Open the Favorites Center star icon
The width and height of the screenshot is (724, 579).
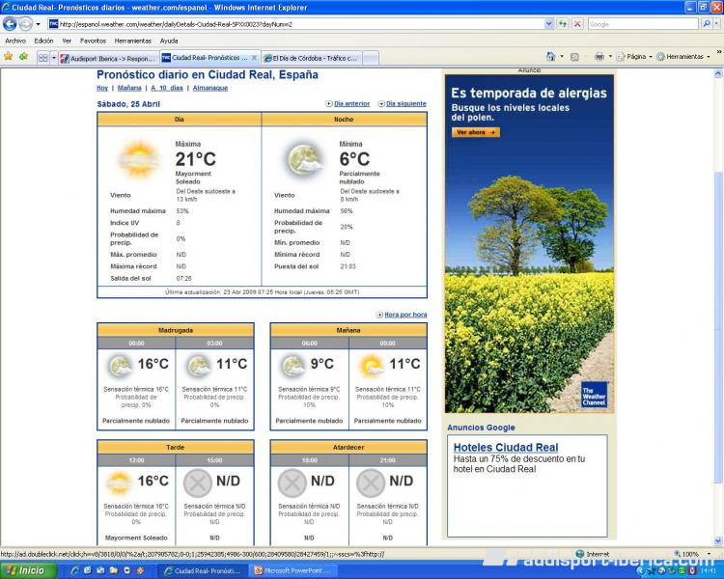pos(9,57)
